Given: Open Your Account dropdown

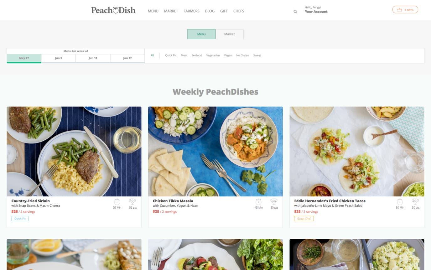Looking at the screenshot, I should (x=316, y=12).
